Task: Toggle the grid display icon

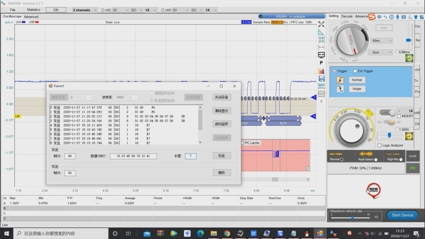Action: [x=321, y=39]
